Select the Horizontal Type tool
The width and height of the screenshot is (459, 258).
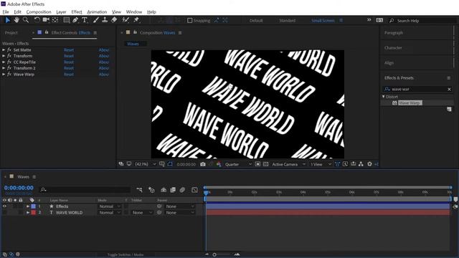pyautogui.click(x=85, y=20)
